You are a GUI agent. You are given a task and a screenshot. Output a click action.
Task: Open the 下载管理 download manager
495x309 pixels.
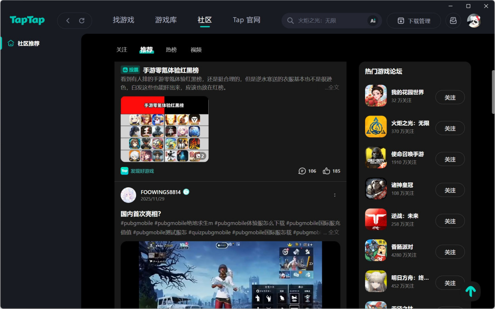pyautogui.click(x=414, y=21)
